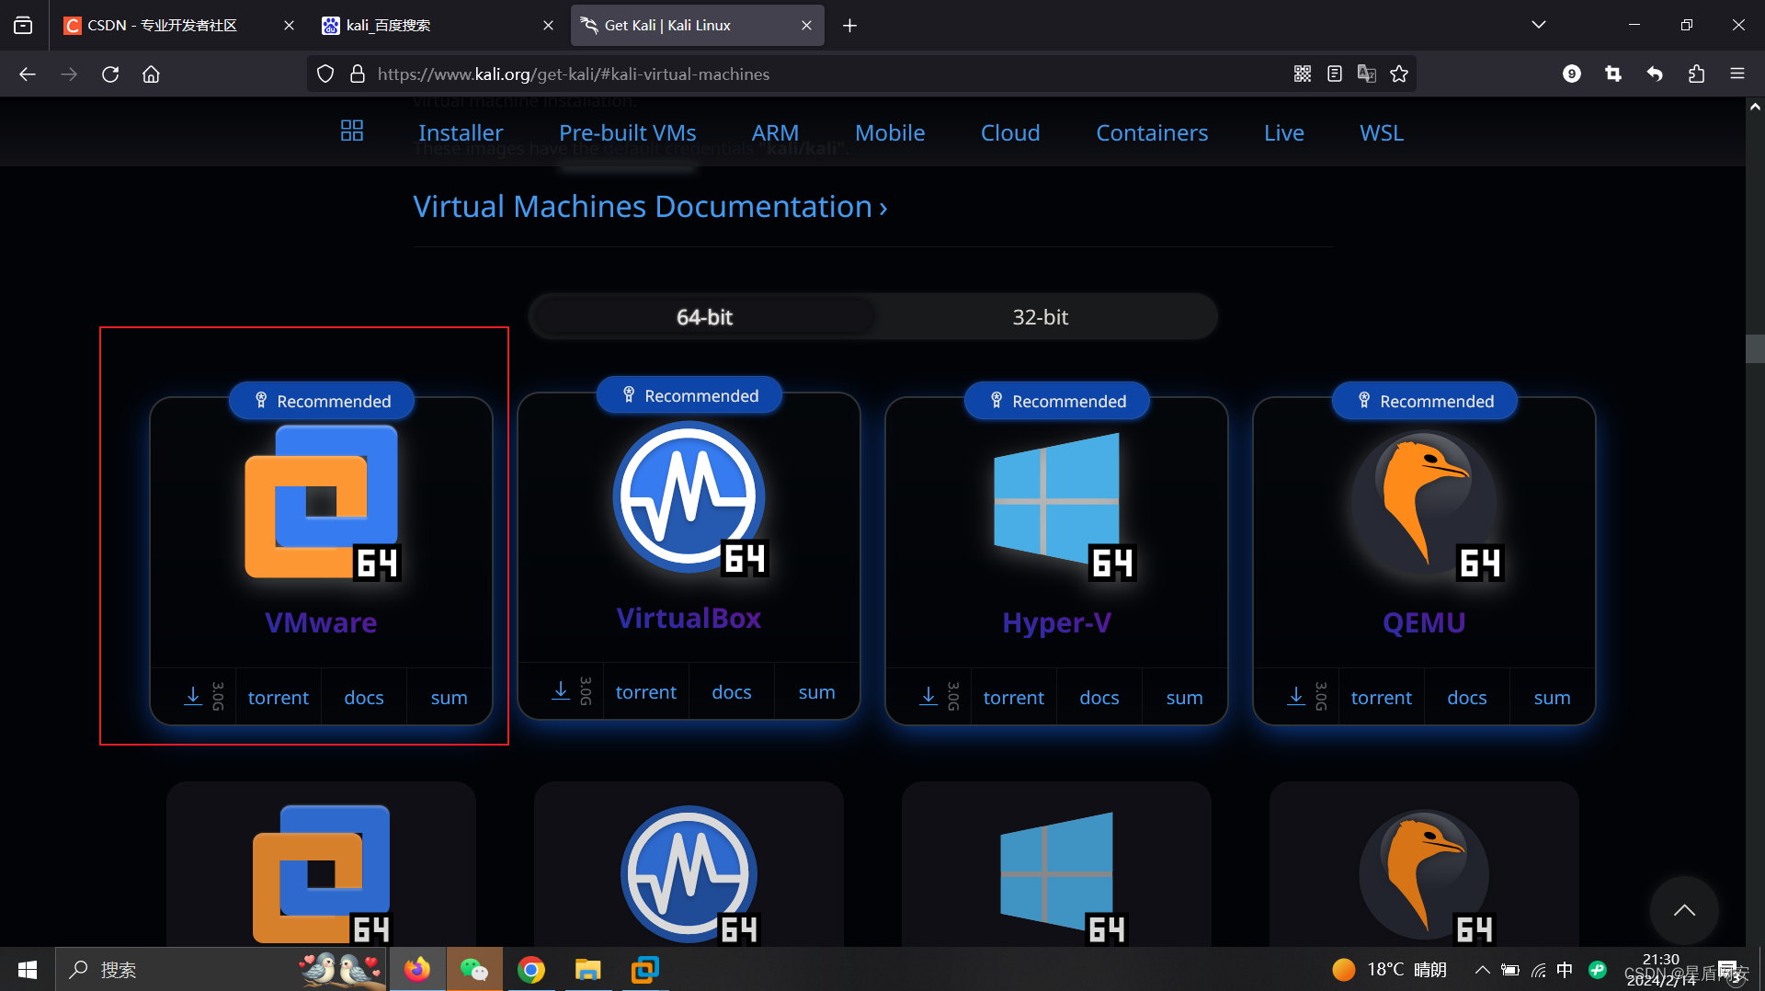Open the Firefox application menu
This screenshot has width=1765, height=991.
[1737, 74]
